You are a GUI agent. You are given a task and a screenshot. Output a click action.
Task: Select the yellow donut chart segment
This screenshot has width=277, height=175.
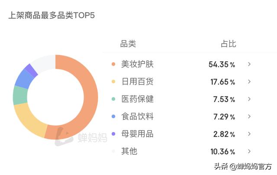[x=29, y=119]
